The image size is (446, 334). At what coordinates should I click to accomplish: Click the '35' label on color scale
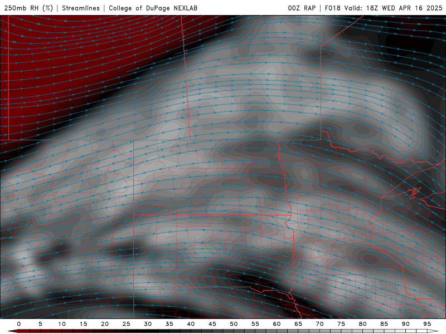[169, 324]
